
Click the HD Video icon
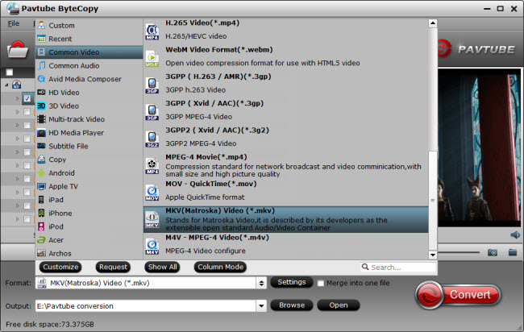[41, 92]
